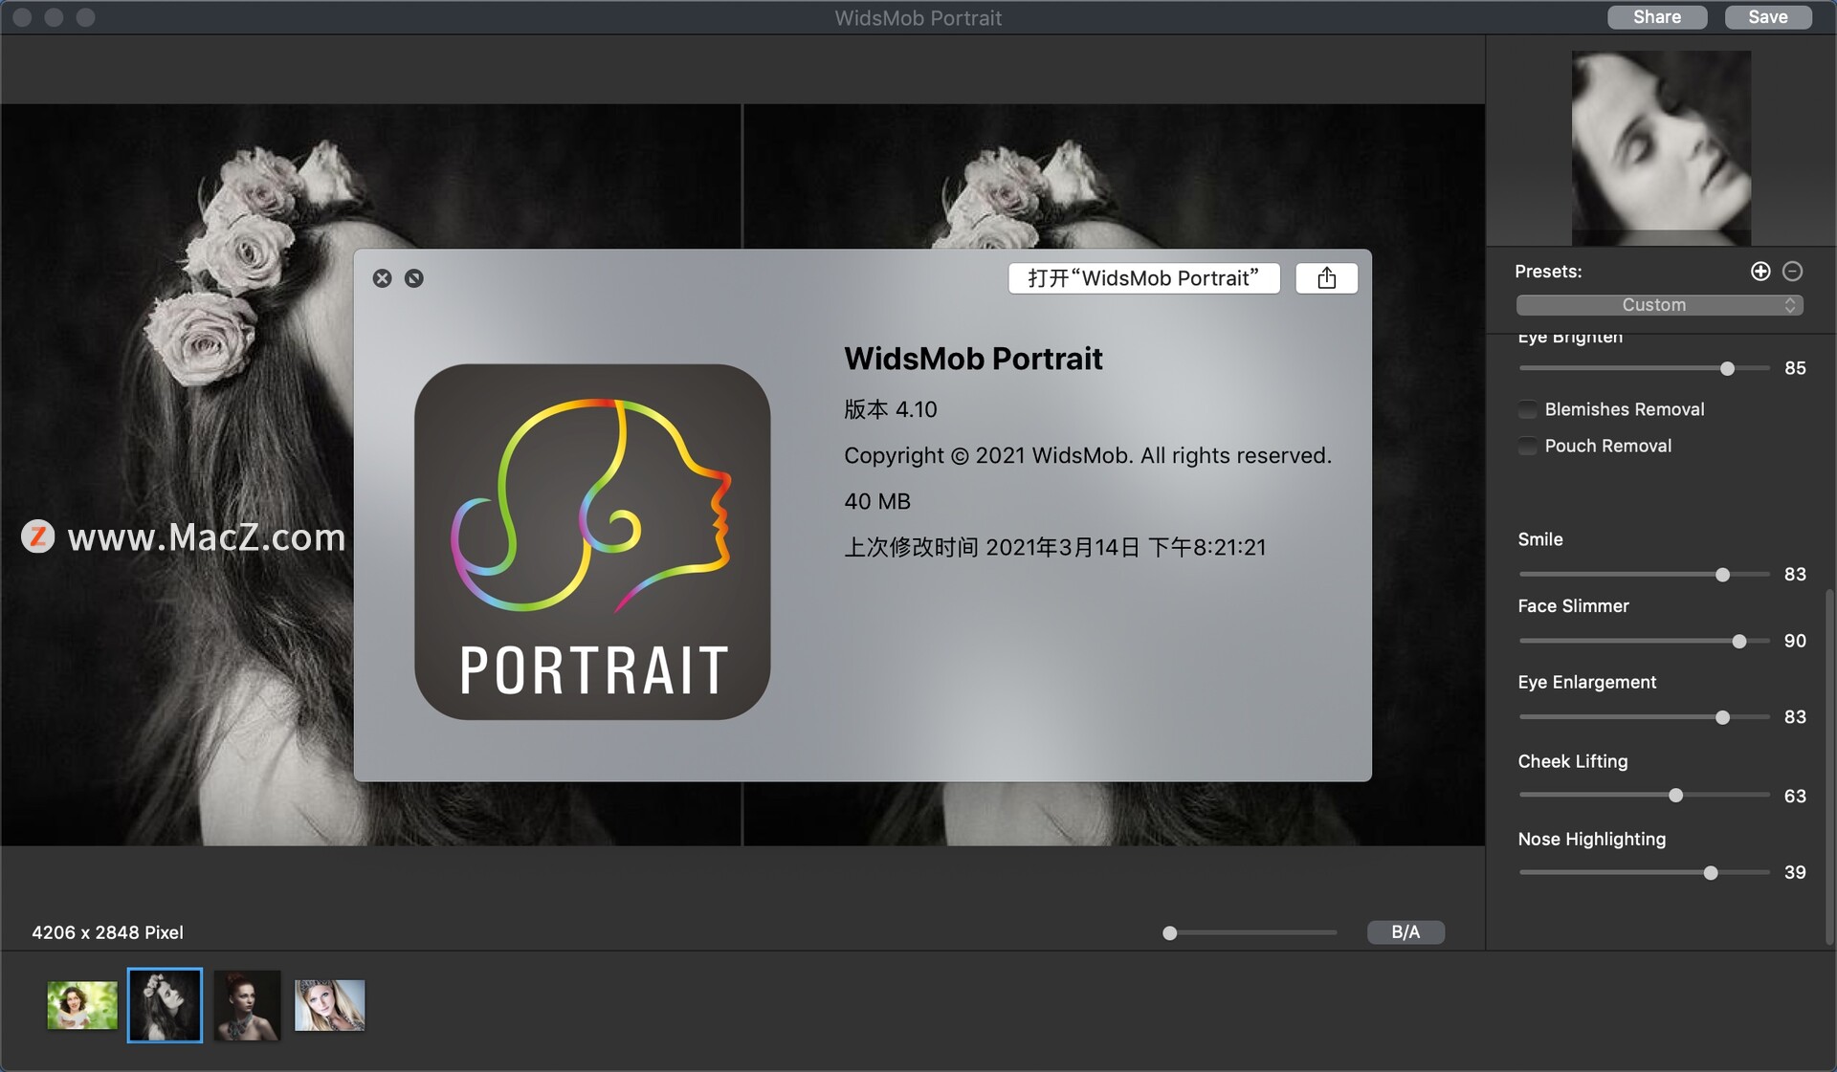Click the Smile value 83
1837x1072 pixels.
tap(1795, 575)
